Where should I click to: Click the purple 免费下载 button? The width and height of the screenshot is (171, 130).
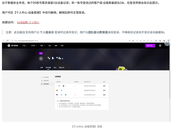click(150, 45)
